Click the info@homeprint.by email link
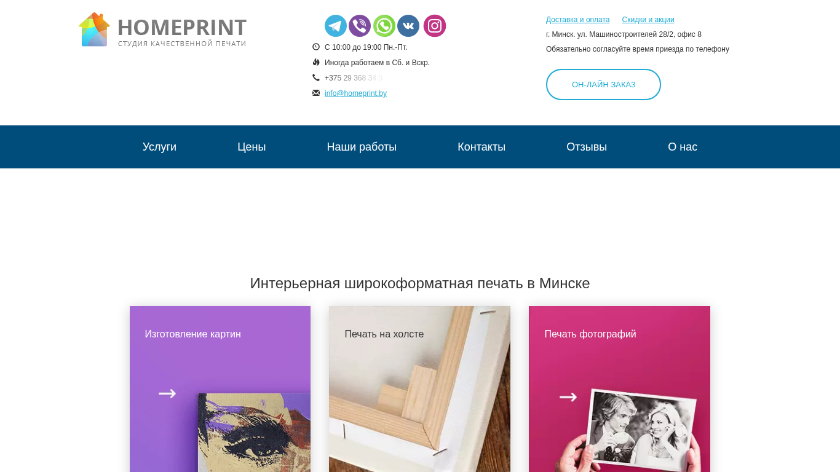840x472 pixels. 355,93
